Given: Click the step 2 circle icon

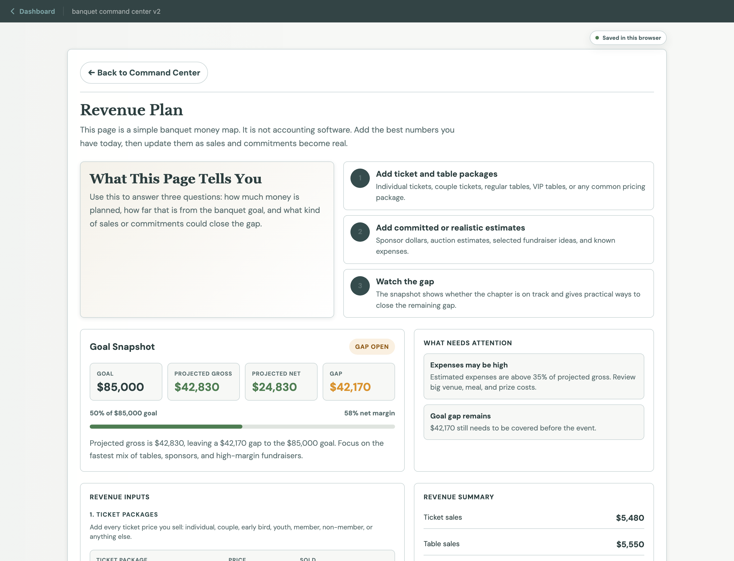Looking at the screenshot, I should point(360,232).
